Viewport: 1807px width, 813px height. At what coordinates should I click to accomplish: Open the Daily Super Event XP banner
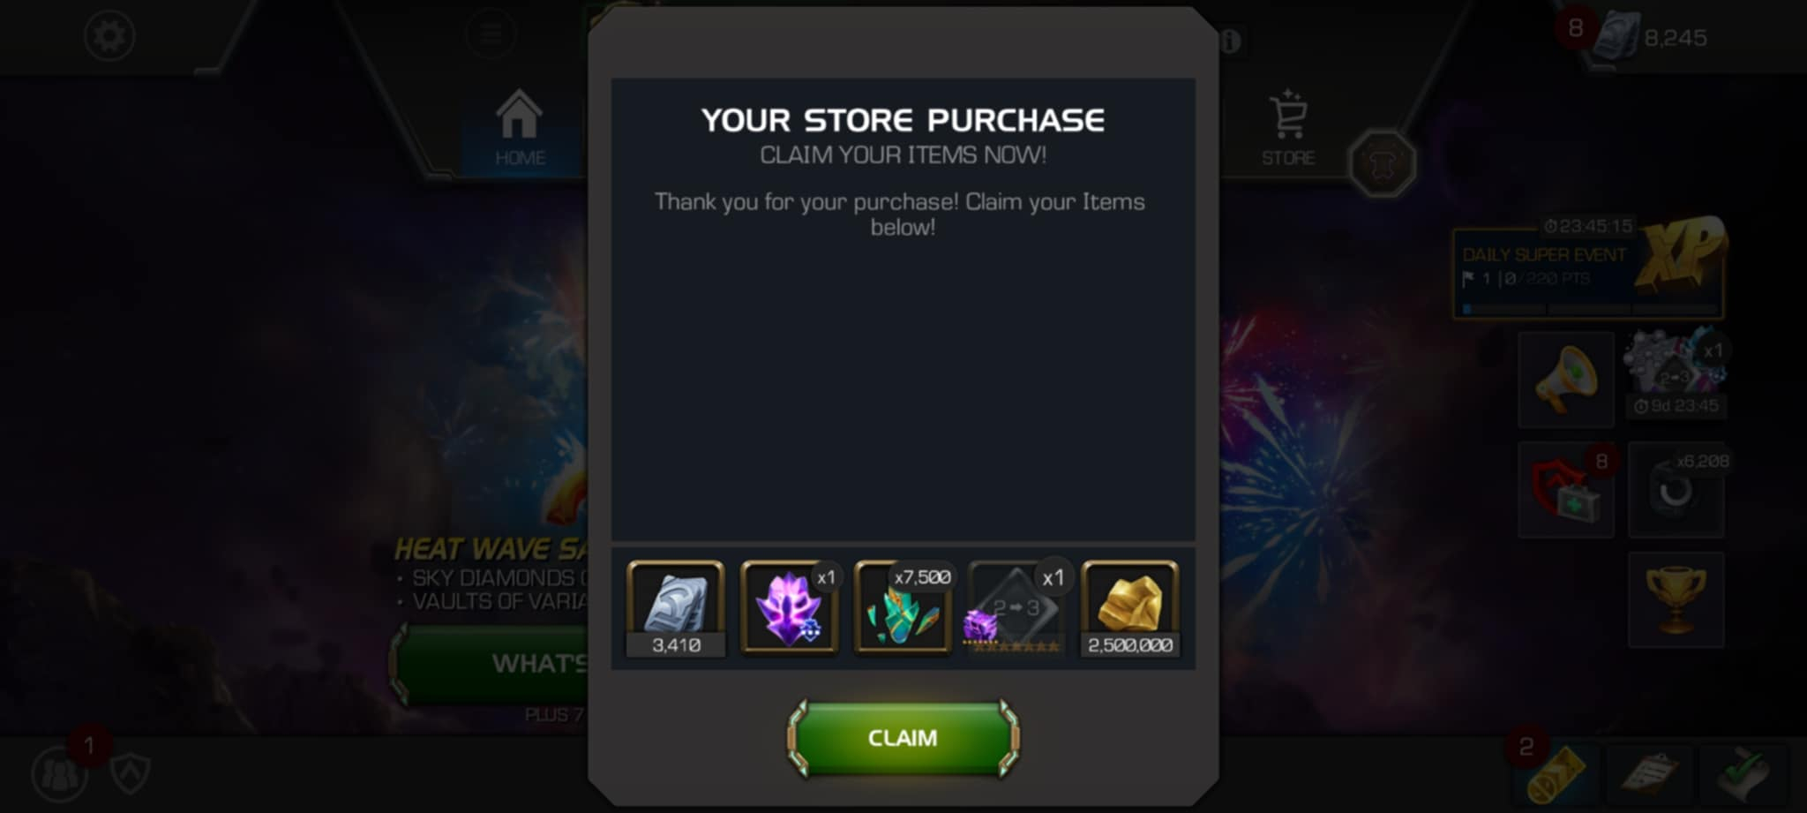coord(1588,269)
